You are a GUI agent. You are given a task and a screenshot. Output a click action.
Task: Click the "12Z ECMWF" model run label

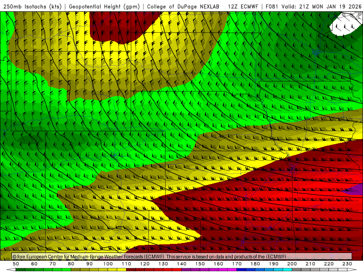click(243, 6)
